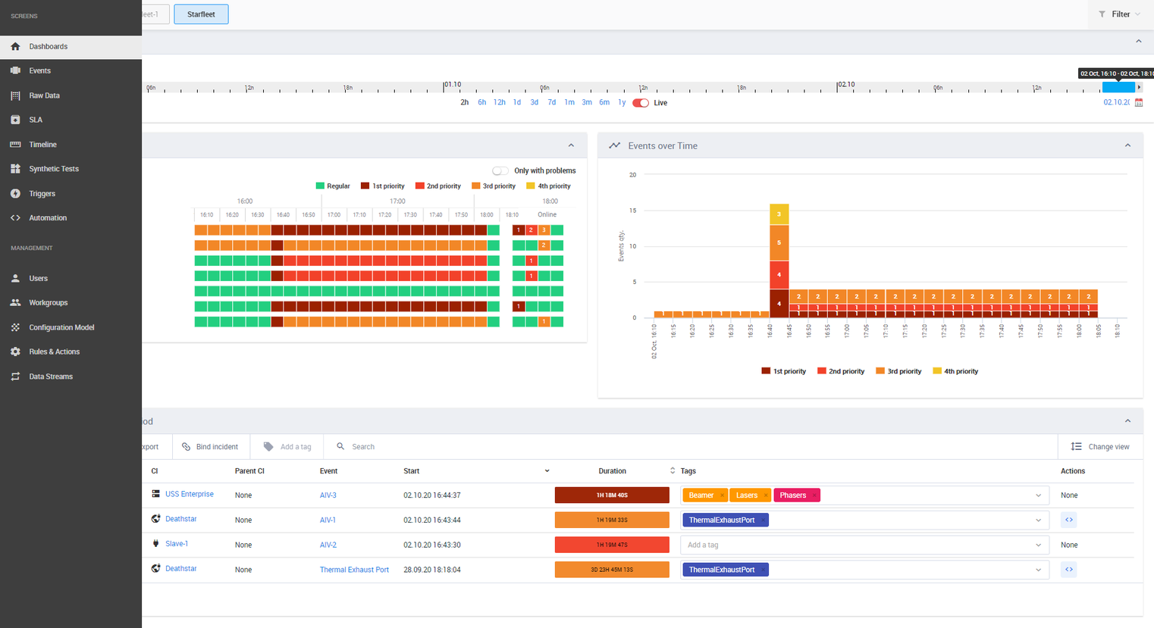The height and width of the screenshot is (628, 1154).
Task: Select the Starfleet tab
Action: point(201,14)
